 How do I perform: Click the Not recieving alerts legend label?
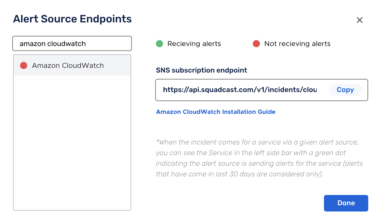point(297,44)
